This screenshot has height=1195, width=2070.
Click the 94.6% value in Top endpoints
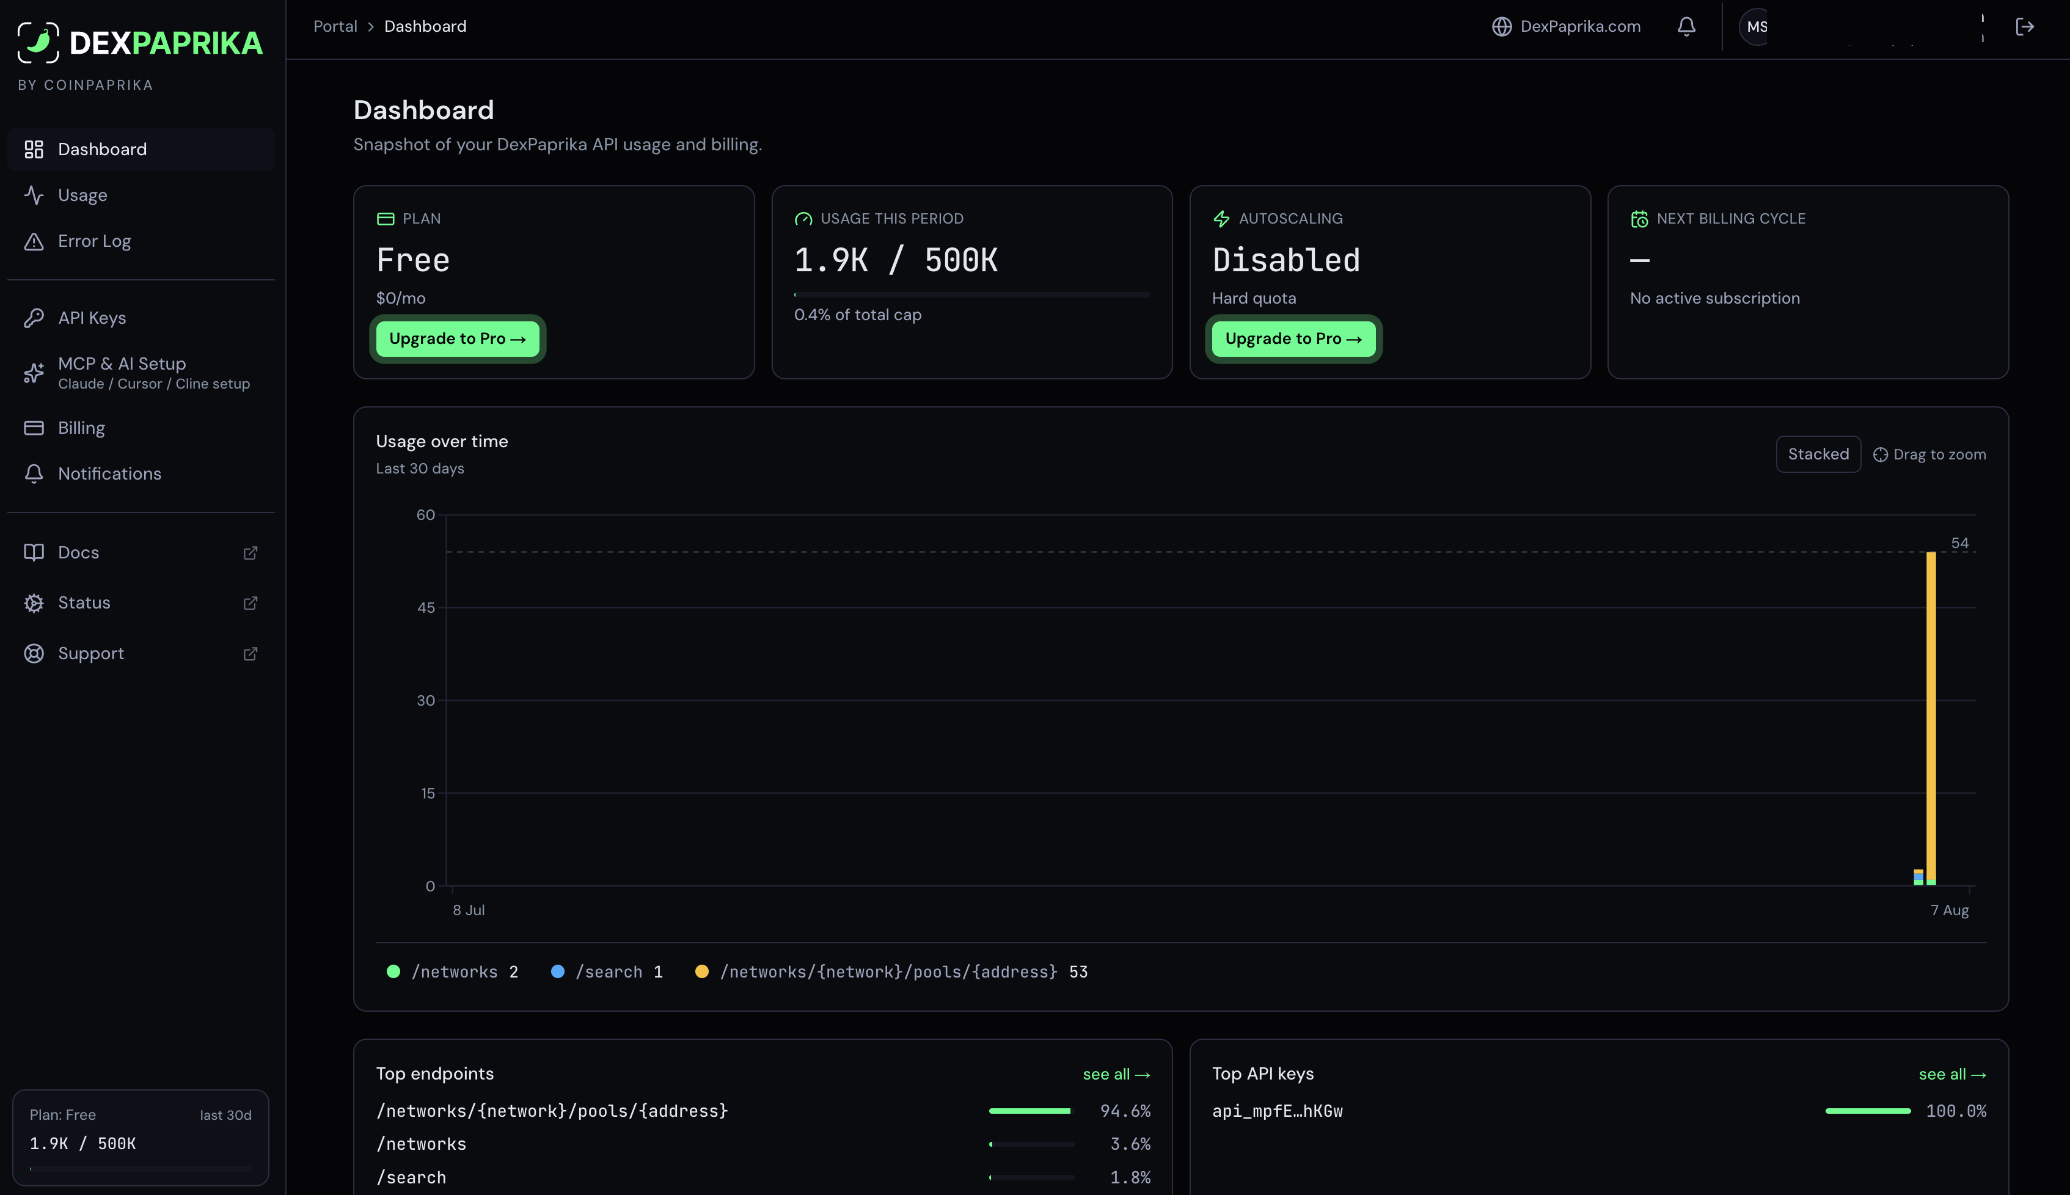pyautogui.click(x=1125, y=1111)
